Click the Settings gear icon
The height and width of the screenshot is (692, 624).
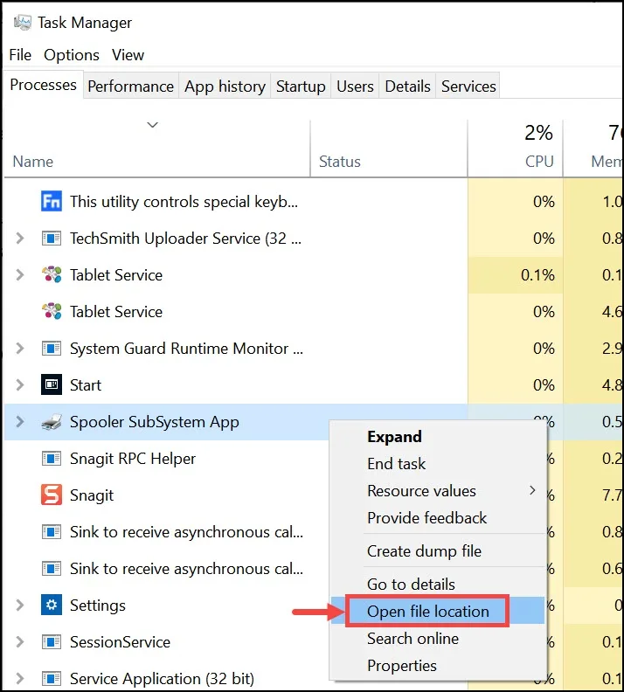click(x=52, y=605)
